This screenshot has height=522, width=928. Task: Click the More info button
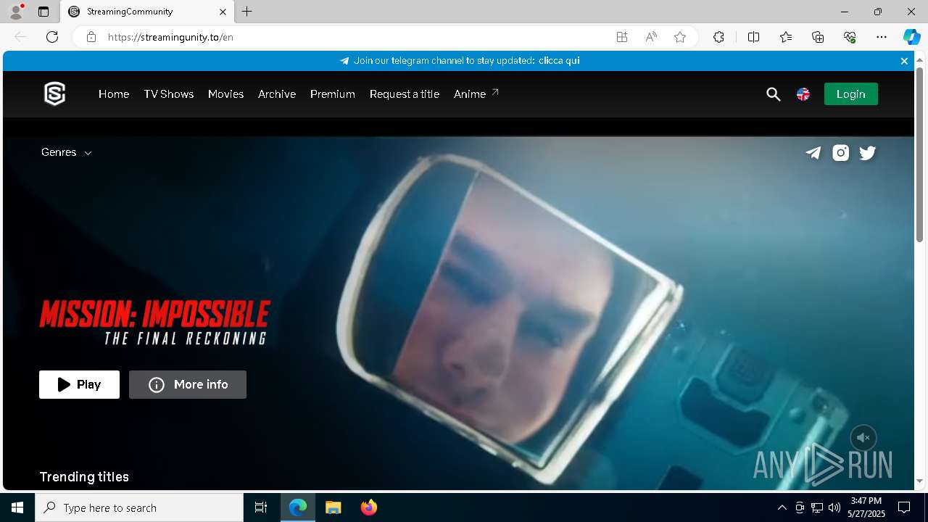(188, 384)
